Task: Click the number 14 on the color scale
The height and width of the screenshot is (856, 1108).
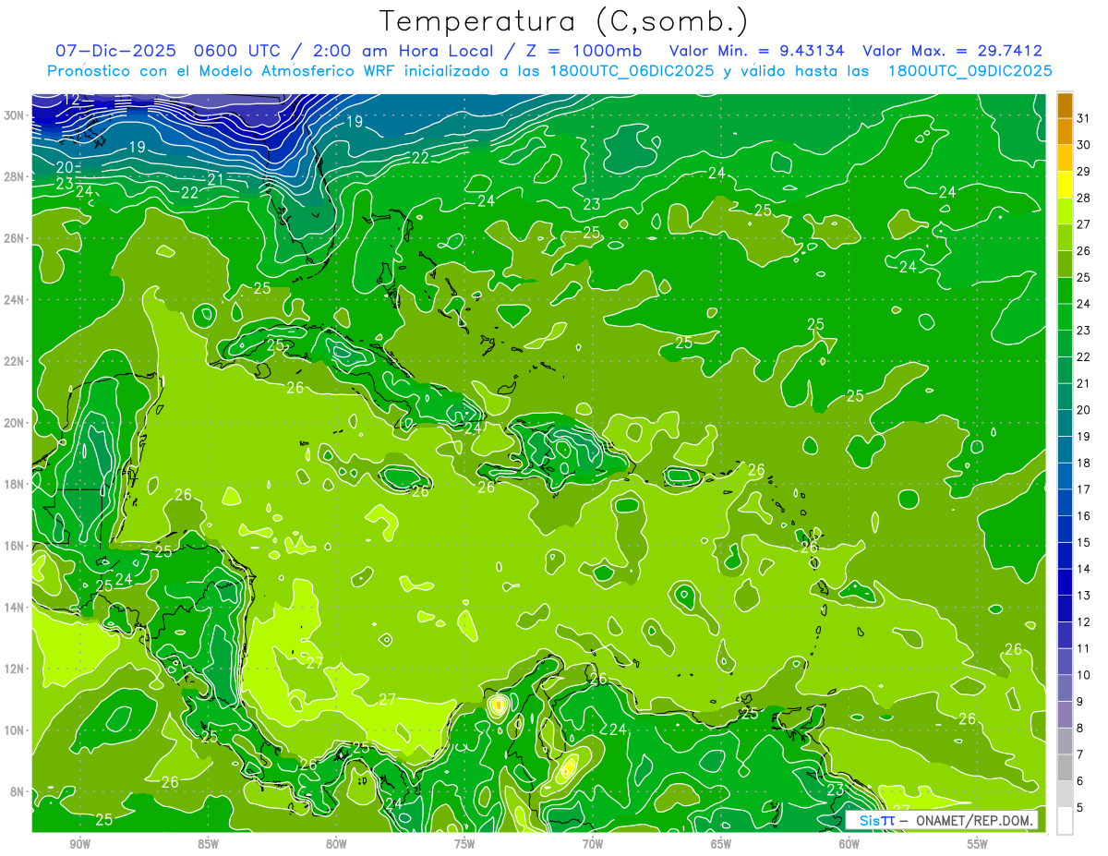Action: (1084, 569)
